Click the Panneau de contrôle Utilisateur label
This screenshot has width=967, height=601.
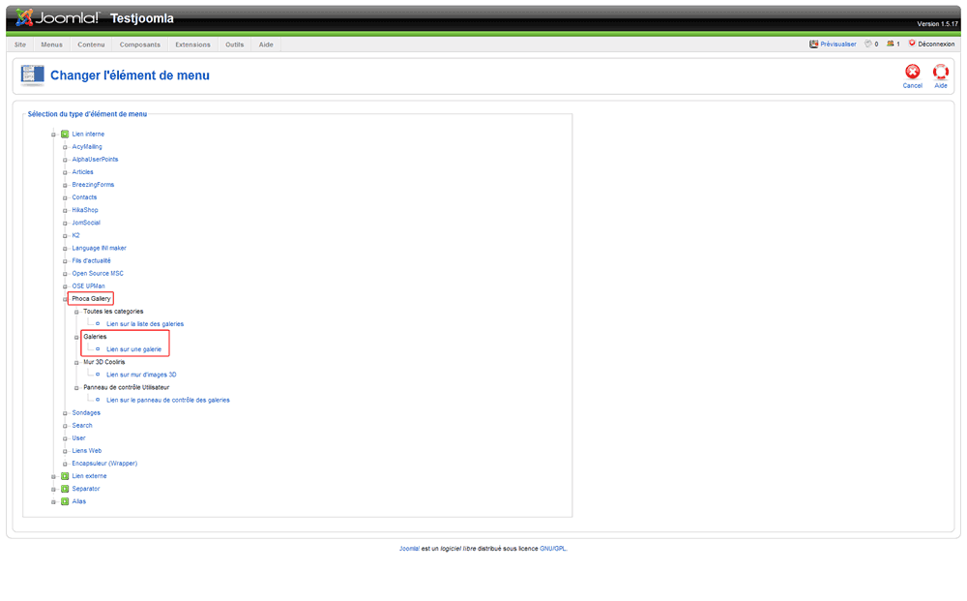coord(127,387)
